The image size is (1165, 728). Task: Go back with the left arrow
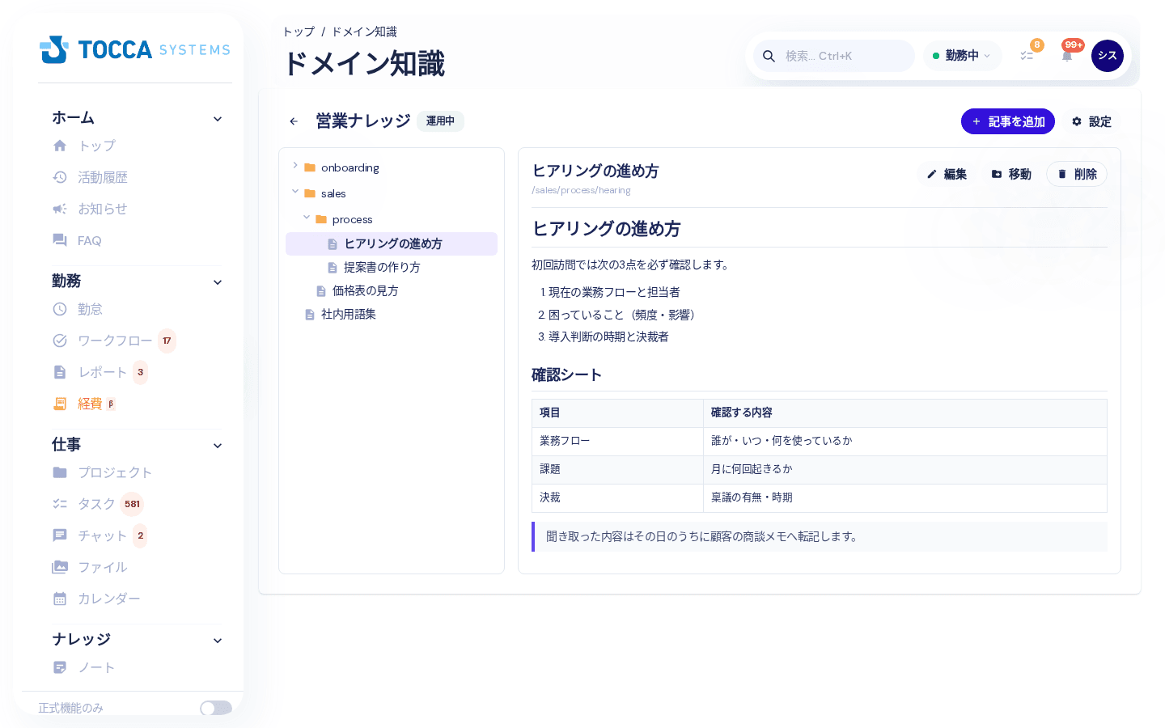click(x=294, y=121)
